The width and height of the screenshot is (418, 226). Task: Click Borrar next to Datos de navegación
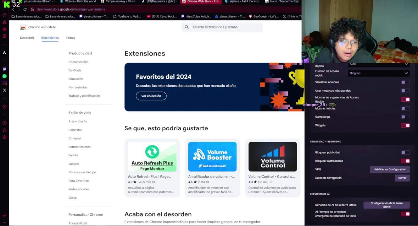coord(402,178)
